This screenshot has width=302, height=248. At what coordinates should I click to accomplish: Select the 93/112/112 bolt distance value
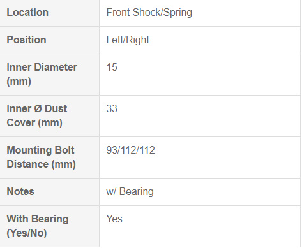coord(130,150)
